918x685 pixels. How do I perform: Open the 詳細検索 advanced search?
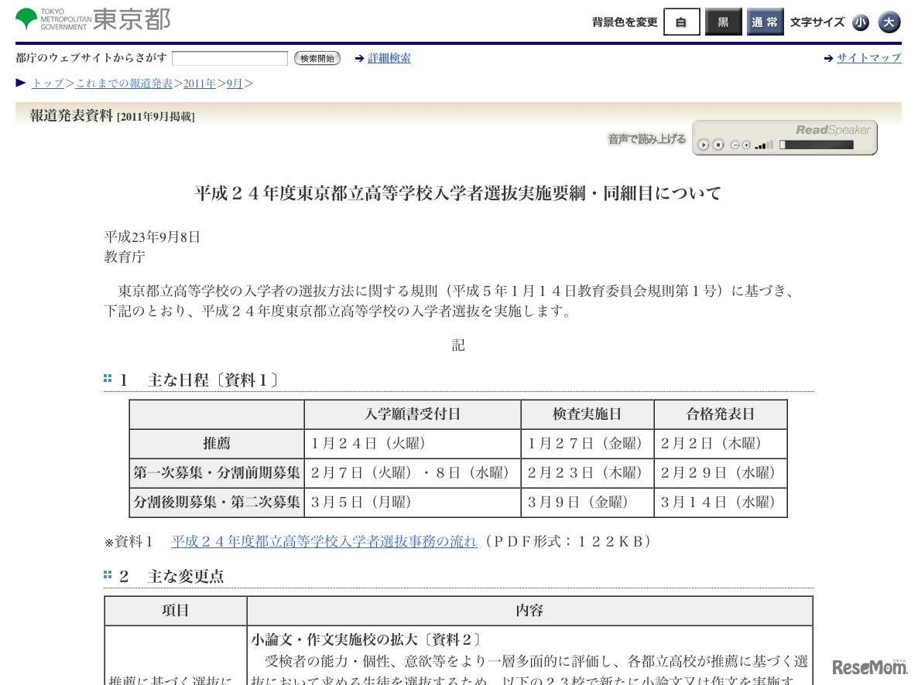(389, 58)
